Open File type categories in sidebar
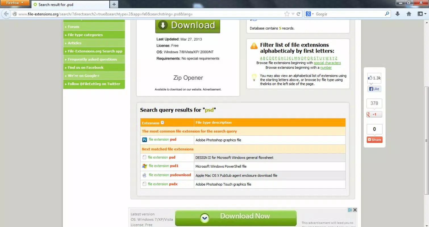Image resolution: width=429 pixels, height=227 pixels. coord(94,35)
